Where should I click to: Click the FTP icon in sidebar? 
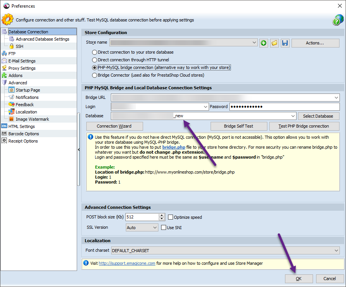click(x=4, y=54)
